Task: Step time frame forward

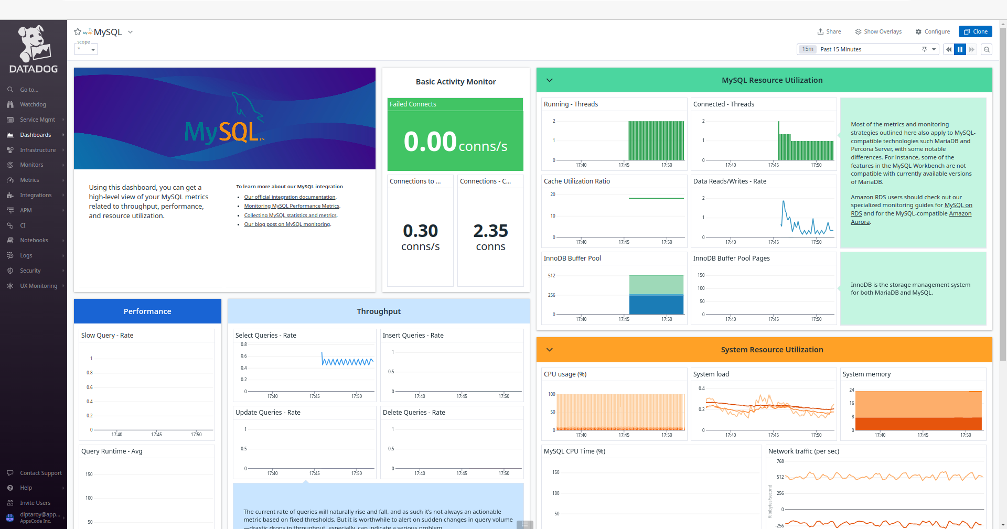Action: (x=971, y=49)
